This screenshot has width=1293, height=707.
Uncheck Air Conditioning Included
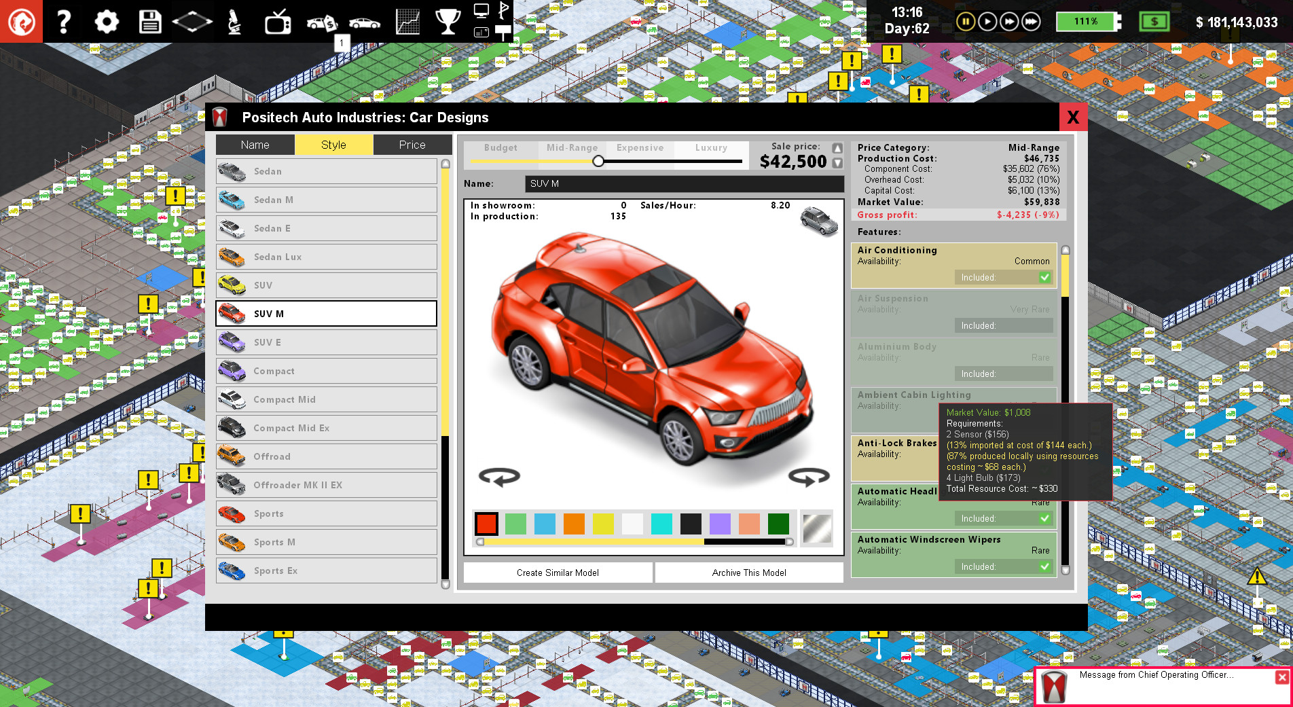1044,277
